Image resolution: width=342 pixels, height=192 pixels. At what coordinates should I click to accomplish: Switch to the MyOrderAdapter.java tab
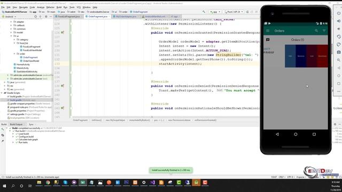click(x=126, y=17)
